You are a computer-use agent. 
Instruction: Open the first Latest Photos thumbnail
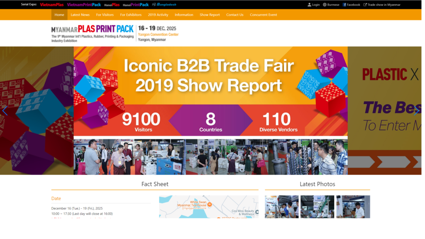click(x=282, y=207)
